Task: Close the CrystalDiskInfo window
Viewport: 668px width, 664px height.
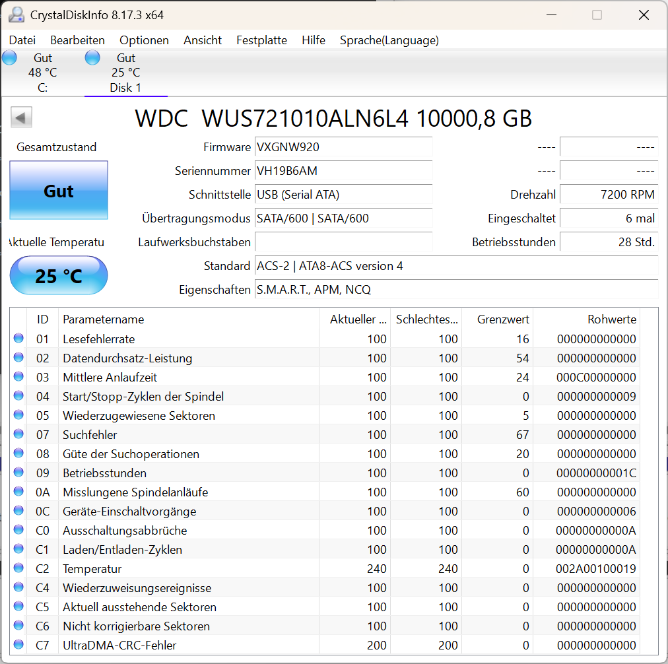Action: click(x=644, y=15)
